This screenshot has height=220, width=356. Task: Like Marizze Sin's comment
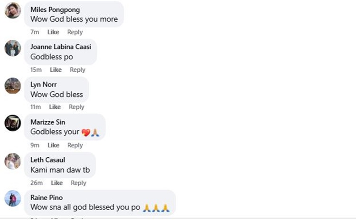[x=53, y=145]
